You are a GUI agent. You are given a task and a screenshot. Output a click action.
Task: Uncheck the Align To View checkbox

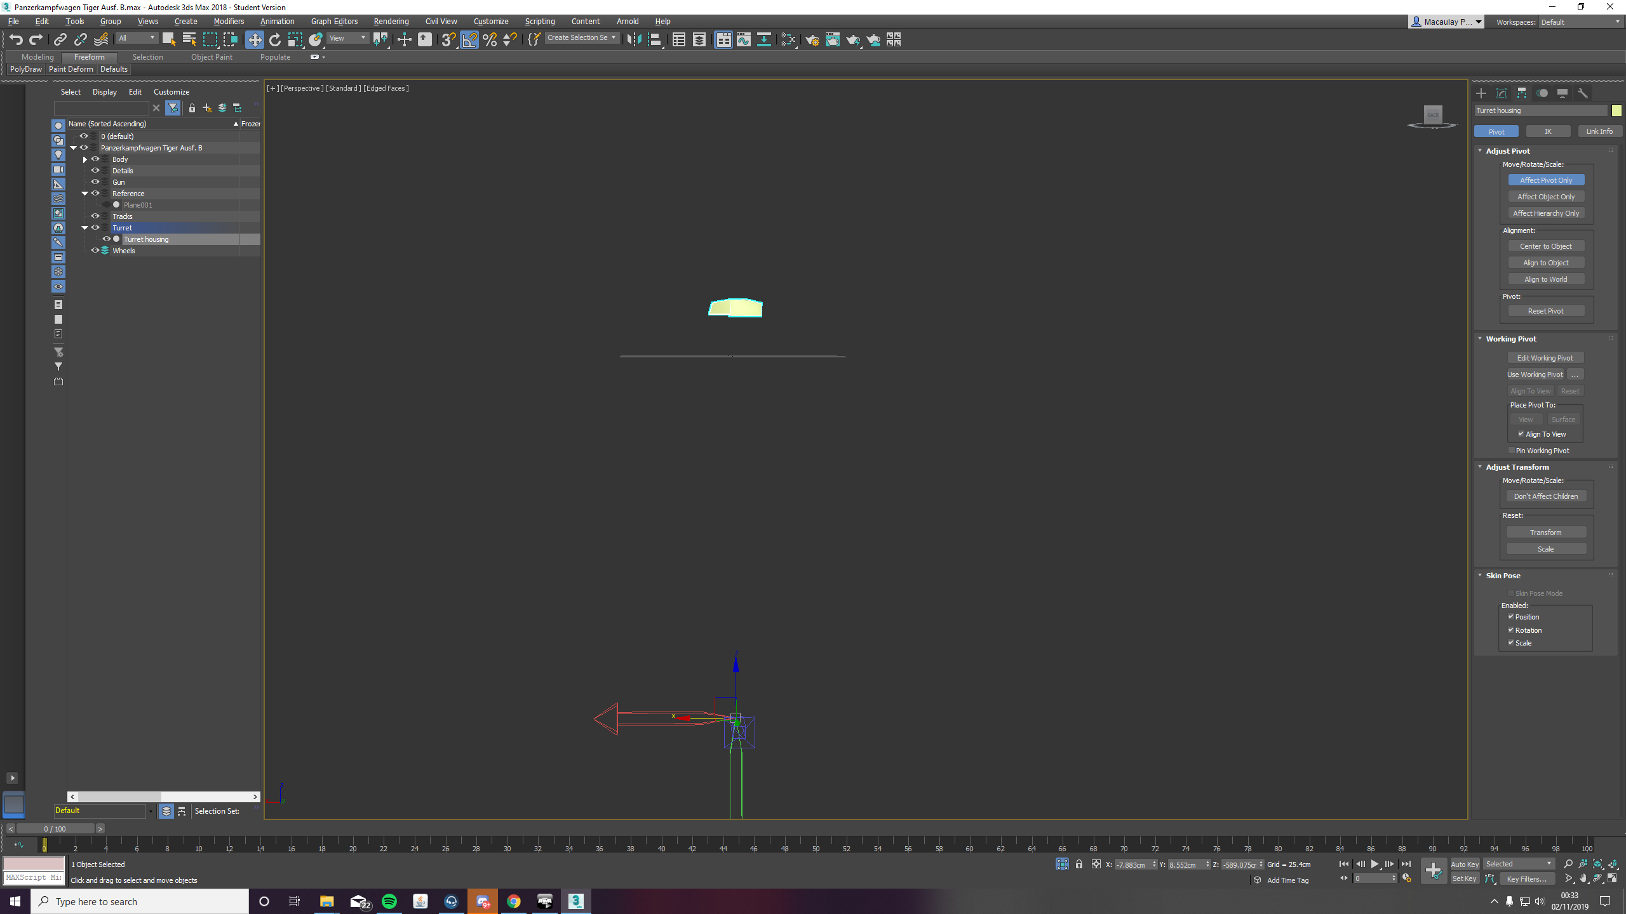point(1521,434)
